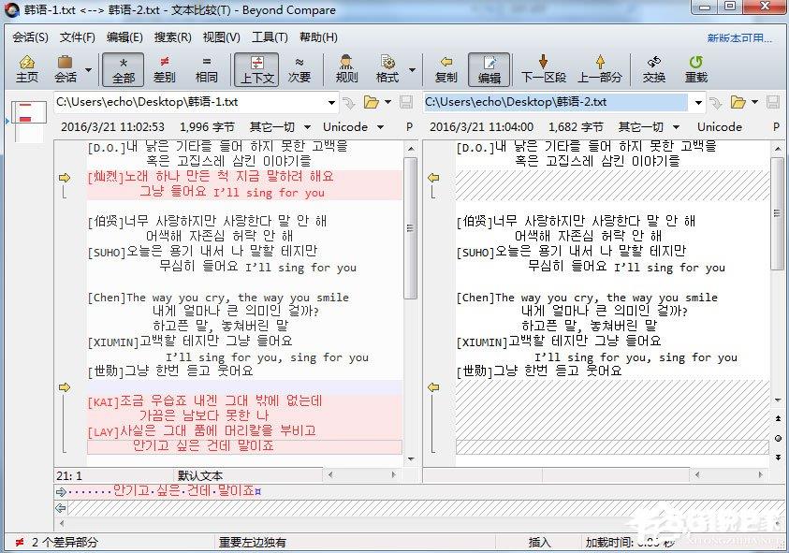Screen dimensions: 789x553
Task: Click copy-to-left arrow beside the first hatched gap
Action: click(433, 178)
